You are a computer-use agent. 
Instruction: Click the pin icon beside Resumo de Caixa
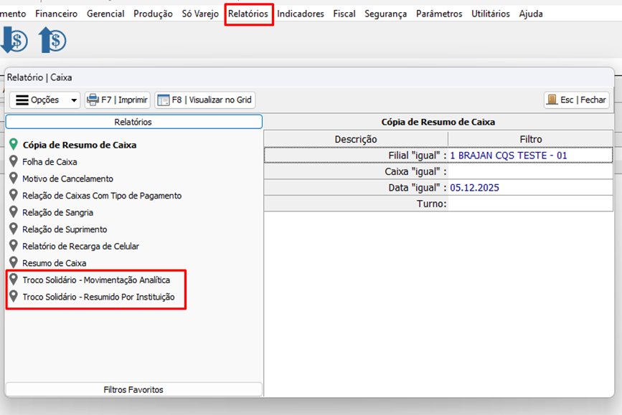tap(13, 263)
